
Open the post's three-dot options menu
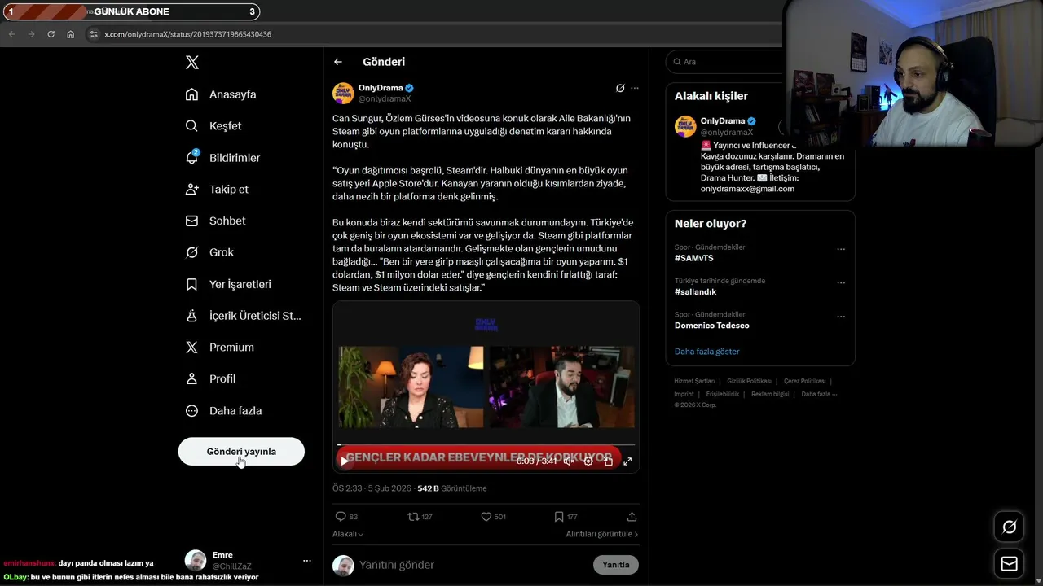pos(635,88)
